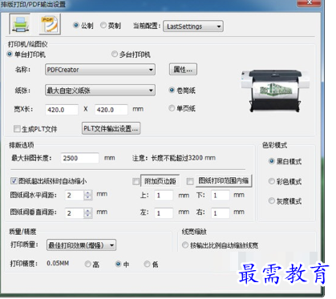Screen dimensions: 336x299
Task: Open the 纸张 paper size dropdown
Action: coord(100,91)
